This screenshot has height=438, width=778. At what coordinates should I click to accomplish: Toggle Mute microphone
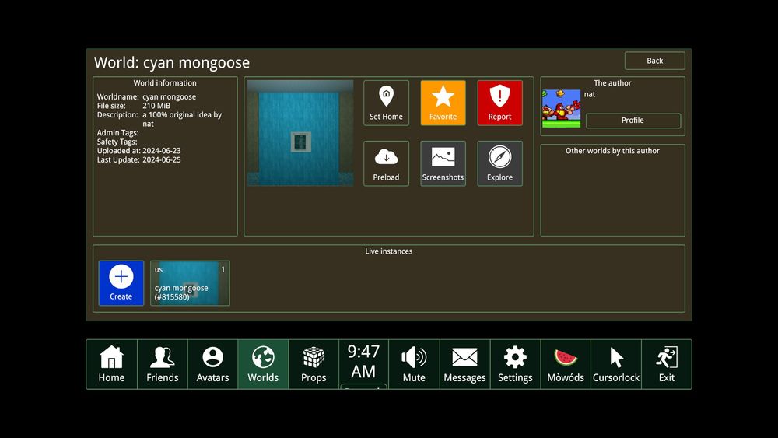tap(414, 364)
